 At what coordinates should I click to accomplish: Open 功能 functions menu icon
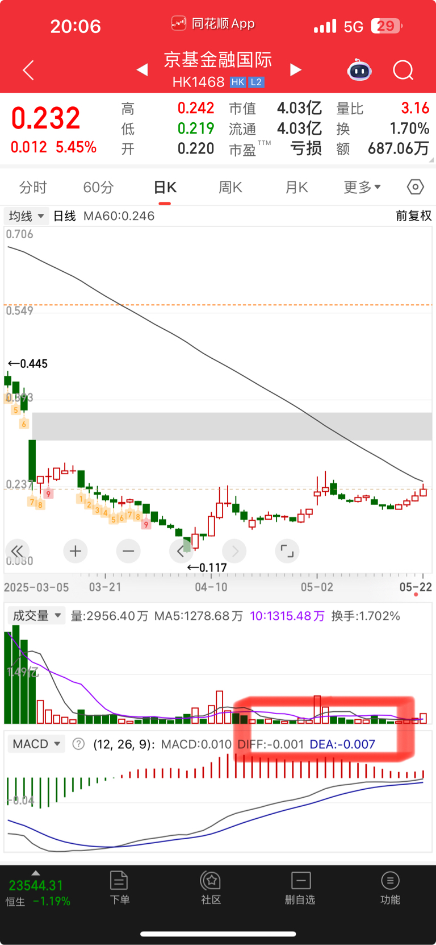pos(390,881)
